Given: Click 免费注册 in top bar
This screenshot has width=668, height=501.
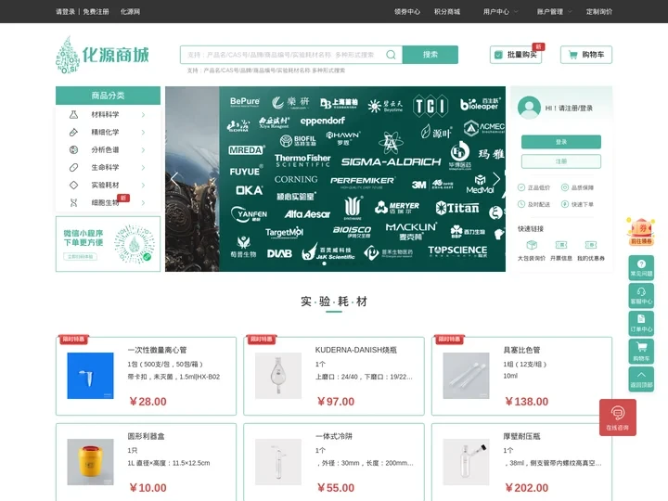Looking at the screenshot, I should pos(96,11).
